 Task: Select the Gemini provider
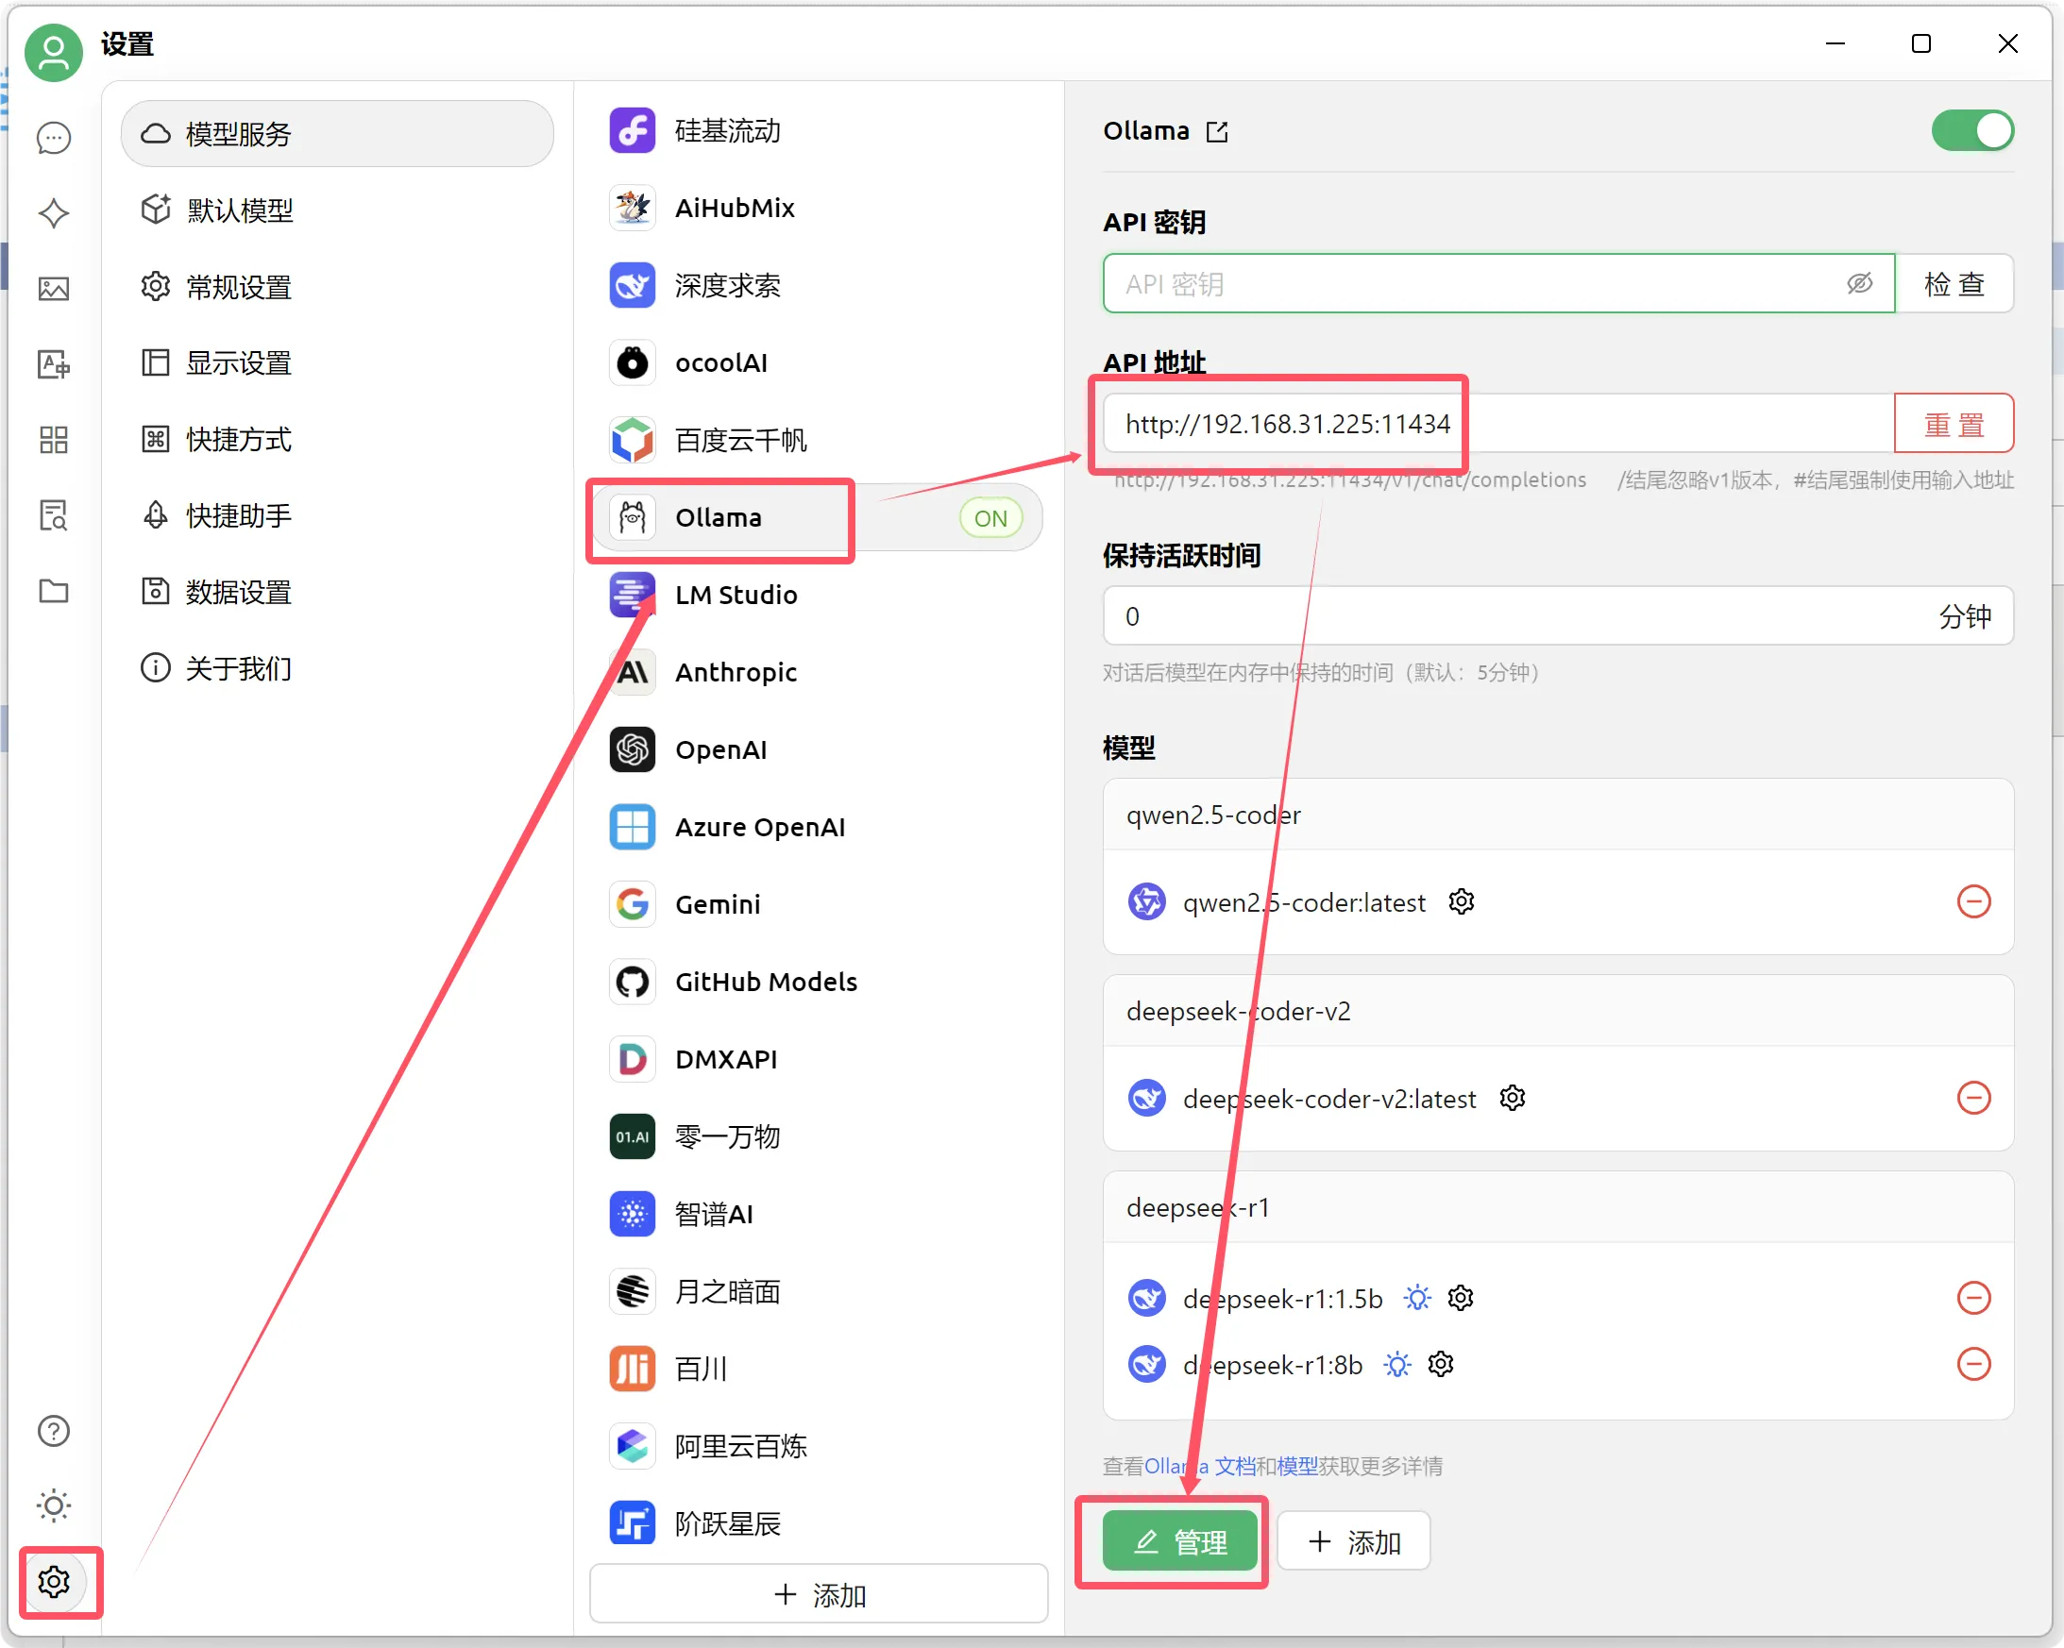tap(718, 903)
